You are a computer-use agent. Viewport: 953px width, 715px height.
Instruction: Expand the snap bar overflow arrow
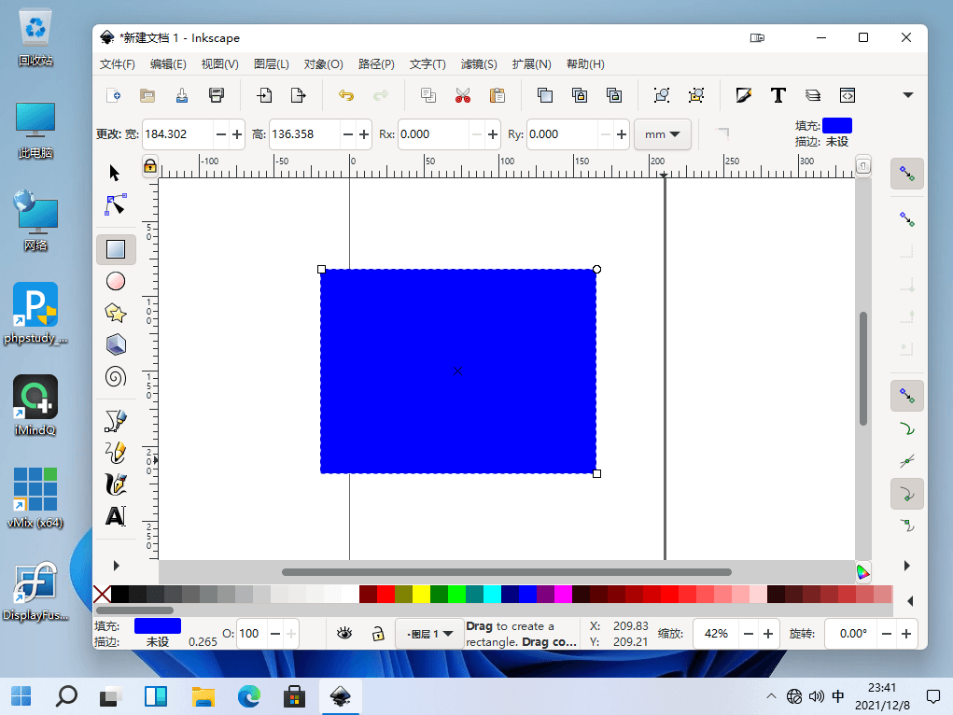coord(907,566)
